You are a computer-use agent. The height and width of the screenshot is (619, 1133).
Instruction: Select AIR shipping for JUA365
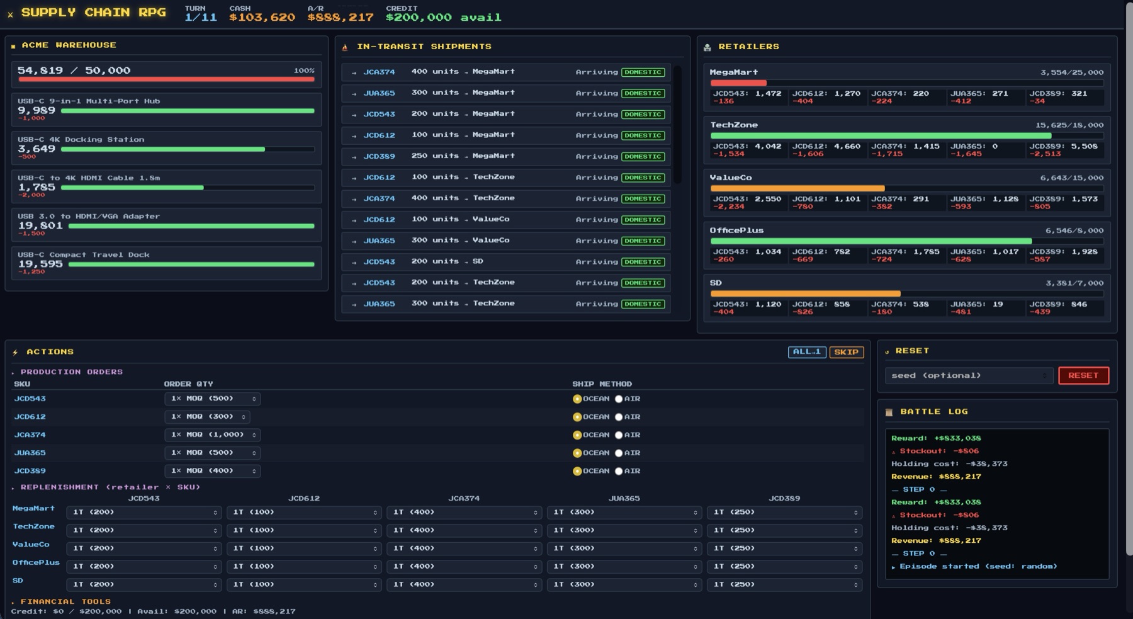(x=619, y=453)
